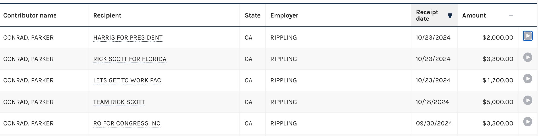Click the State column header

point(252,15)
